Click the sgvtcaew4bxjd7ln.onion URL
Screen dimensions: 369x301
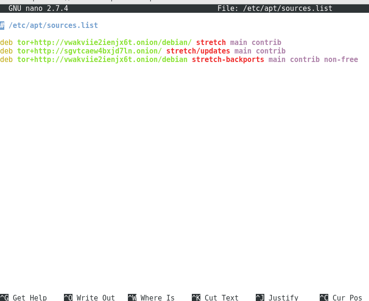pyautogui.click(x=90, y=51)
